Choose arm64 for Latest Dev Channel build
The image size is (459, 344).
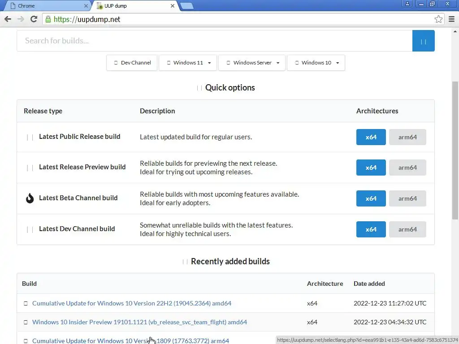[x=407, y=229]
